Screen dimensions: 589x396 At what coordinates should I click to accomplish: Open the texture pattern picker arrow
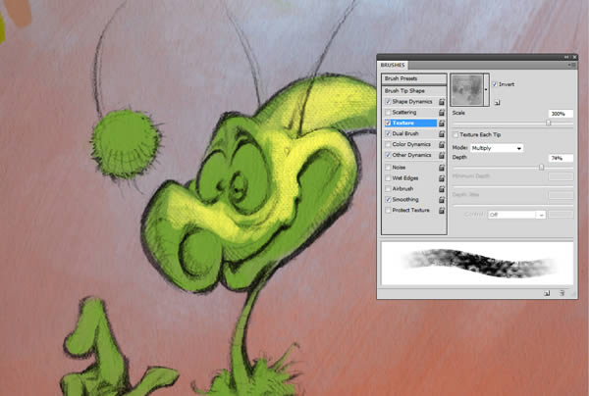tap(486, 89)
